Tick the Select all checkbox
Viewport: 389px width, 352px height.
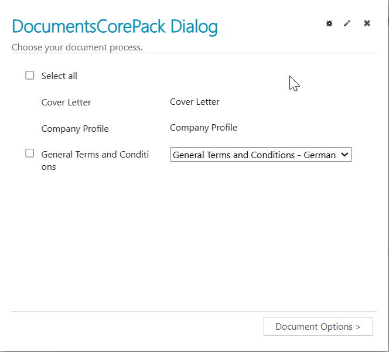point(30,76)
